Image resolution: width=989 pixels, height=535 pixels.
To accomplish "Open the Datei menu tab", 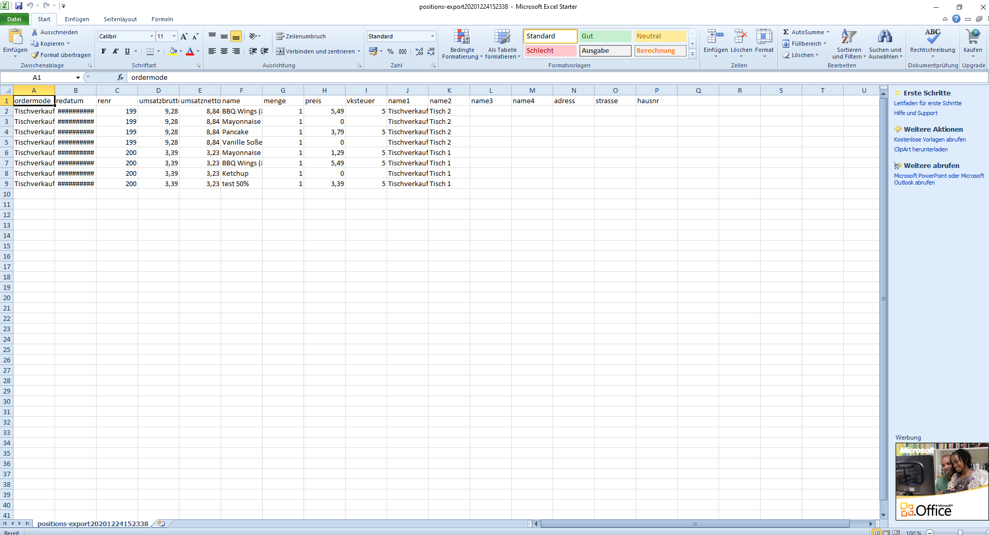I will tap(15, 19).
